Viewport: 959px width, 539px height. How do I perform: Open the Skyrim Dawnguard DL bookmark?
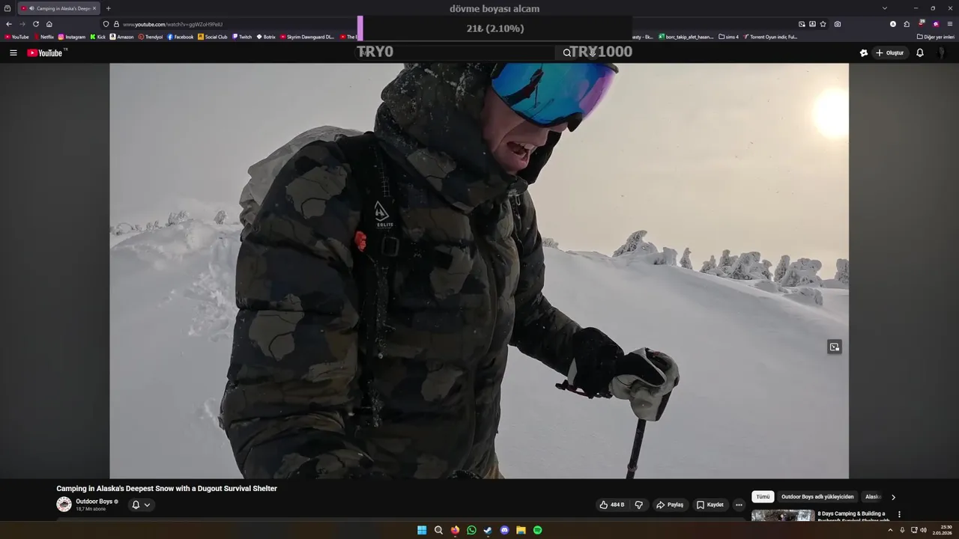click(307, 37)
